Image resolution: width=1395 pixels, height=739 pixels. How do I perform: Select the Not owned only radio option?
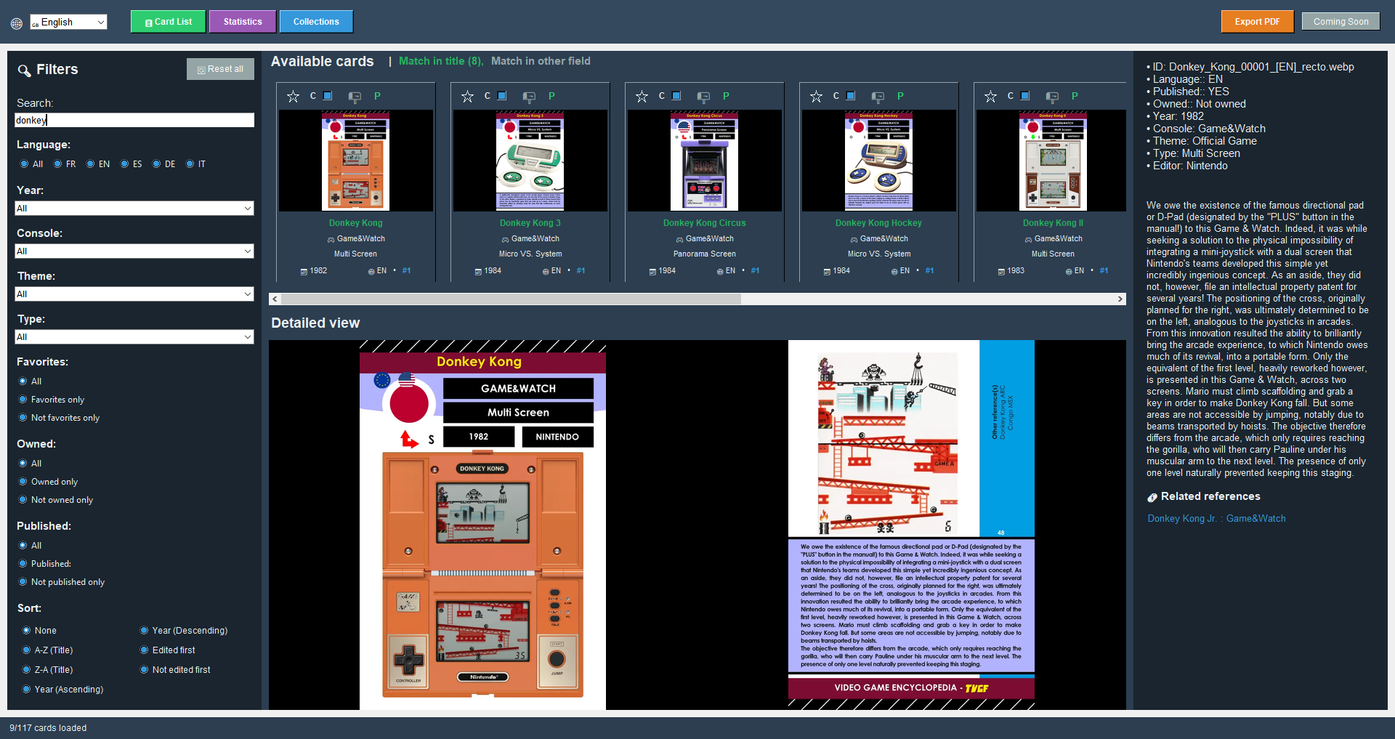click(23, 500)
